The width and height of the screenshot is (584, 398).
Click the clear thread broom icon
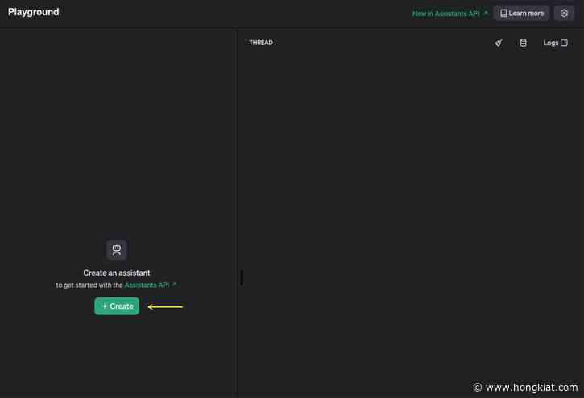499,43
